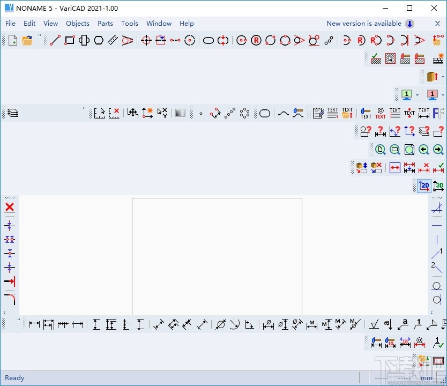Switch to 3D mode
This screenshot has width=447, height=386.
tap(438, 185)
